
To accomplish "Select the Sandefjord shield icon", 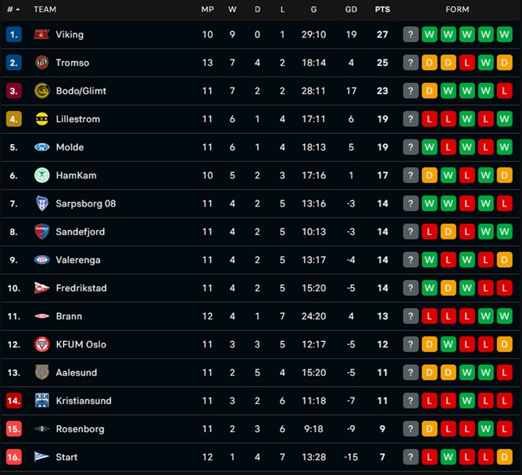I will point(42,232).
